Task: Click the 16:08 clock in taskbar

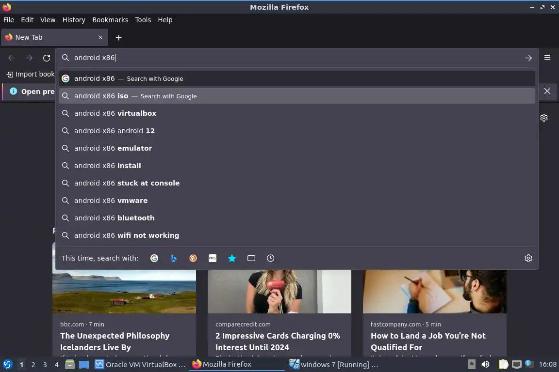Action: coord(547,365)
